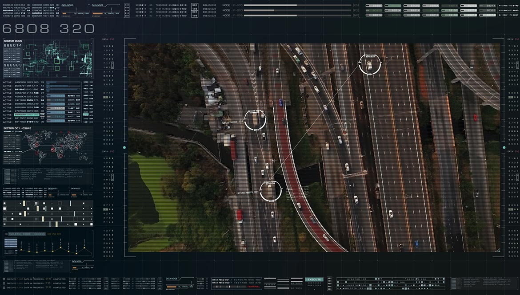Expand the SECTOR 001 - 03642 panel header

click(x=17, y=128)
